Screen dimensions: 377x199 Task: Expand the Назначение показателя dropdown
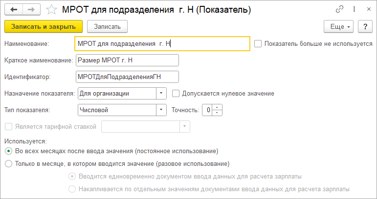[x=161, y=94]
